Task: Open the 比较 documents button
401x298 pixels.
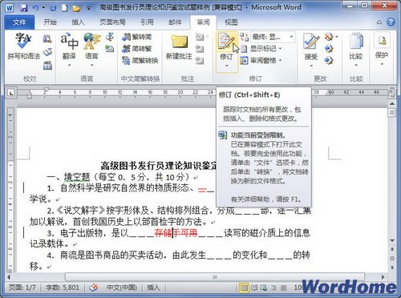Action: tap(356, 50)
